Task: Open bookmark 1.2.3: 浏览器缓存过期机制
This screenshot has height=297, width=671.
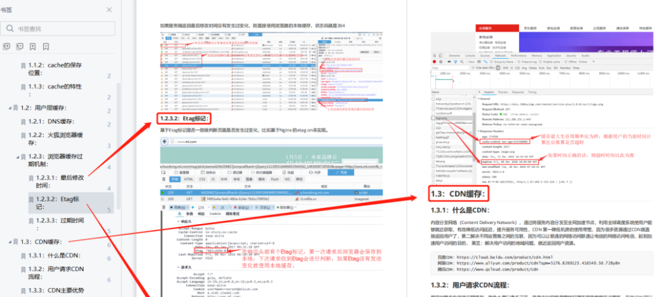Action: (x=56, y=160)
